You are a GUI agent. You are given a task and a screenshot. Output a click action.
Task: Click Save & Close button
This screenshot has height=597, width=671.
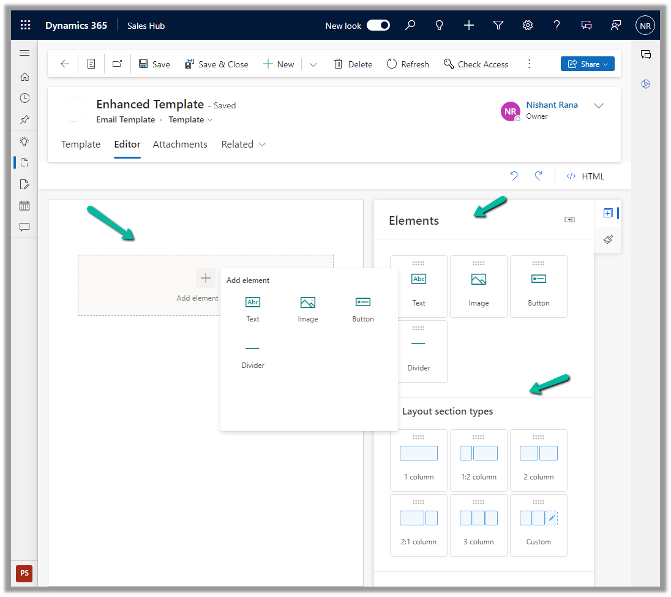click(216, 64)
